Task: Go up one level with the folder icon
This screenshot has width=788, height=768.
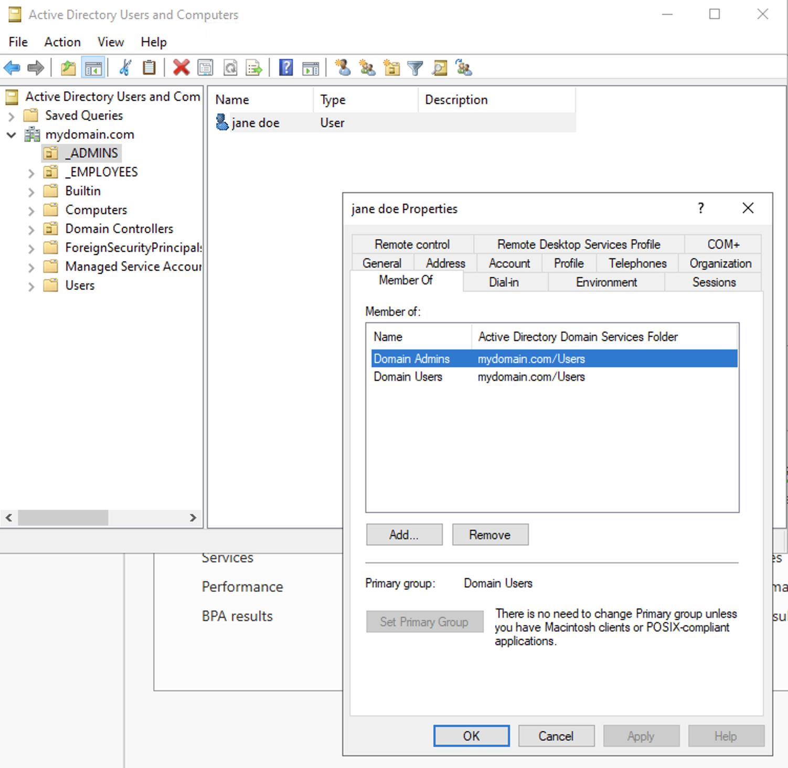Action: 69,68
